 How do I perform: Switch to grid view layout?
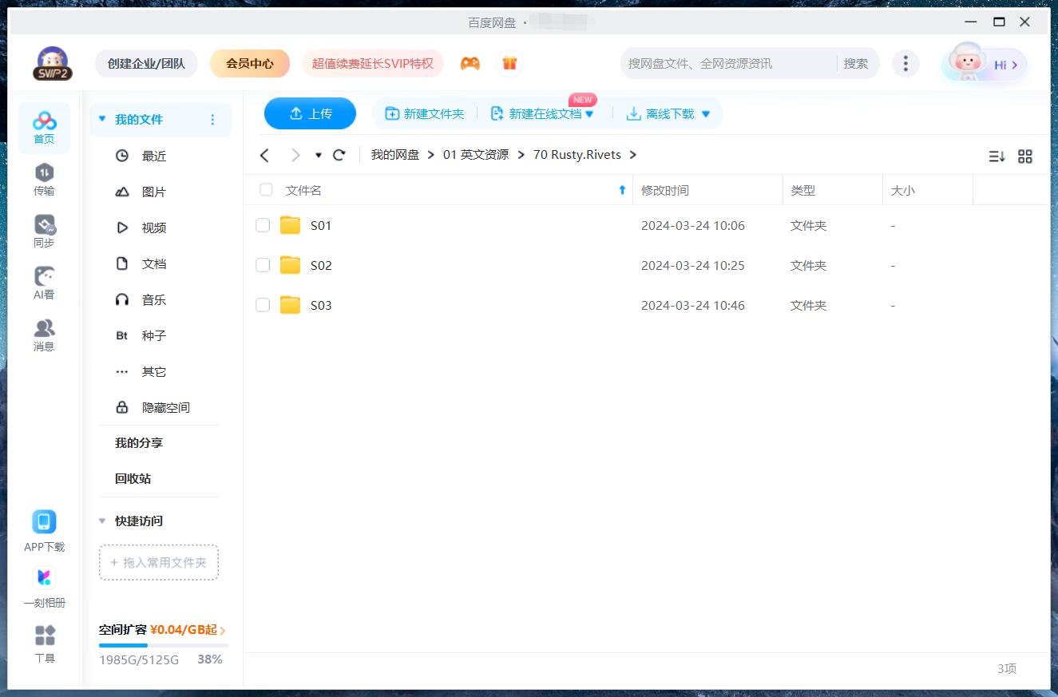1025,156
